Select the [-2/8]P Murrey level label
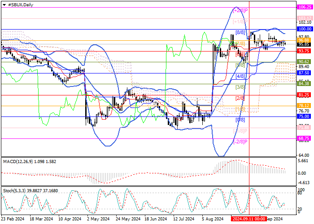314x224 pixels. coord(241,142)
